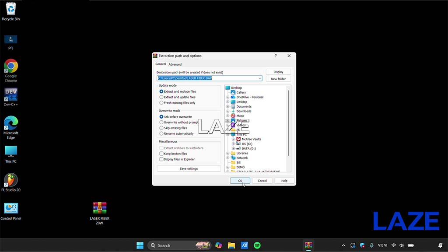Screen dimensions: 448x252
Task: Select the LASER FIBER 20W archive icon
Action: point(99,213)
